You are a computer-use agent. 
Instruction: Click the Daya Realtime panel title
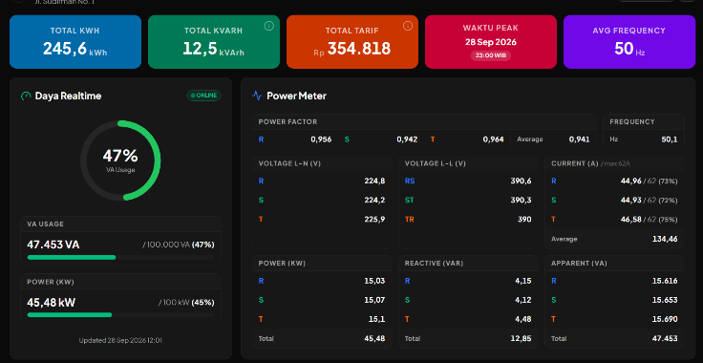[68, 96]
